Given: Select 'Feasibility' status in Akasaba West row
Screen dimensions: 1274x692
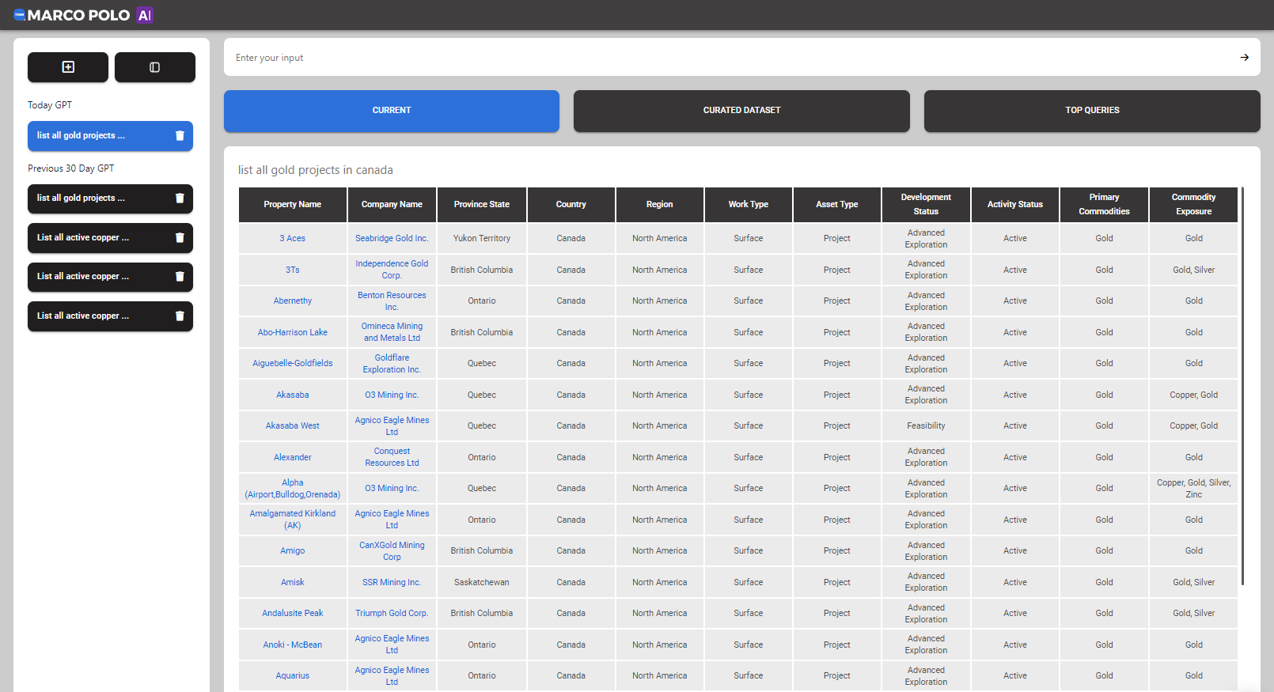Looking at the screenshot, I should tap(926, 426).
